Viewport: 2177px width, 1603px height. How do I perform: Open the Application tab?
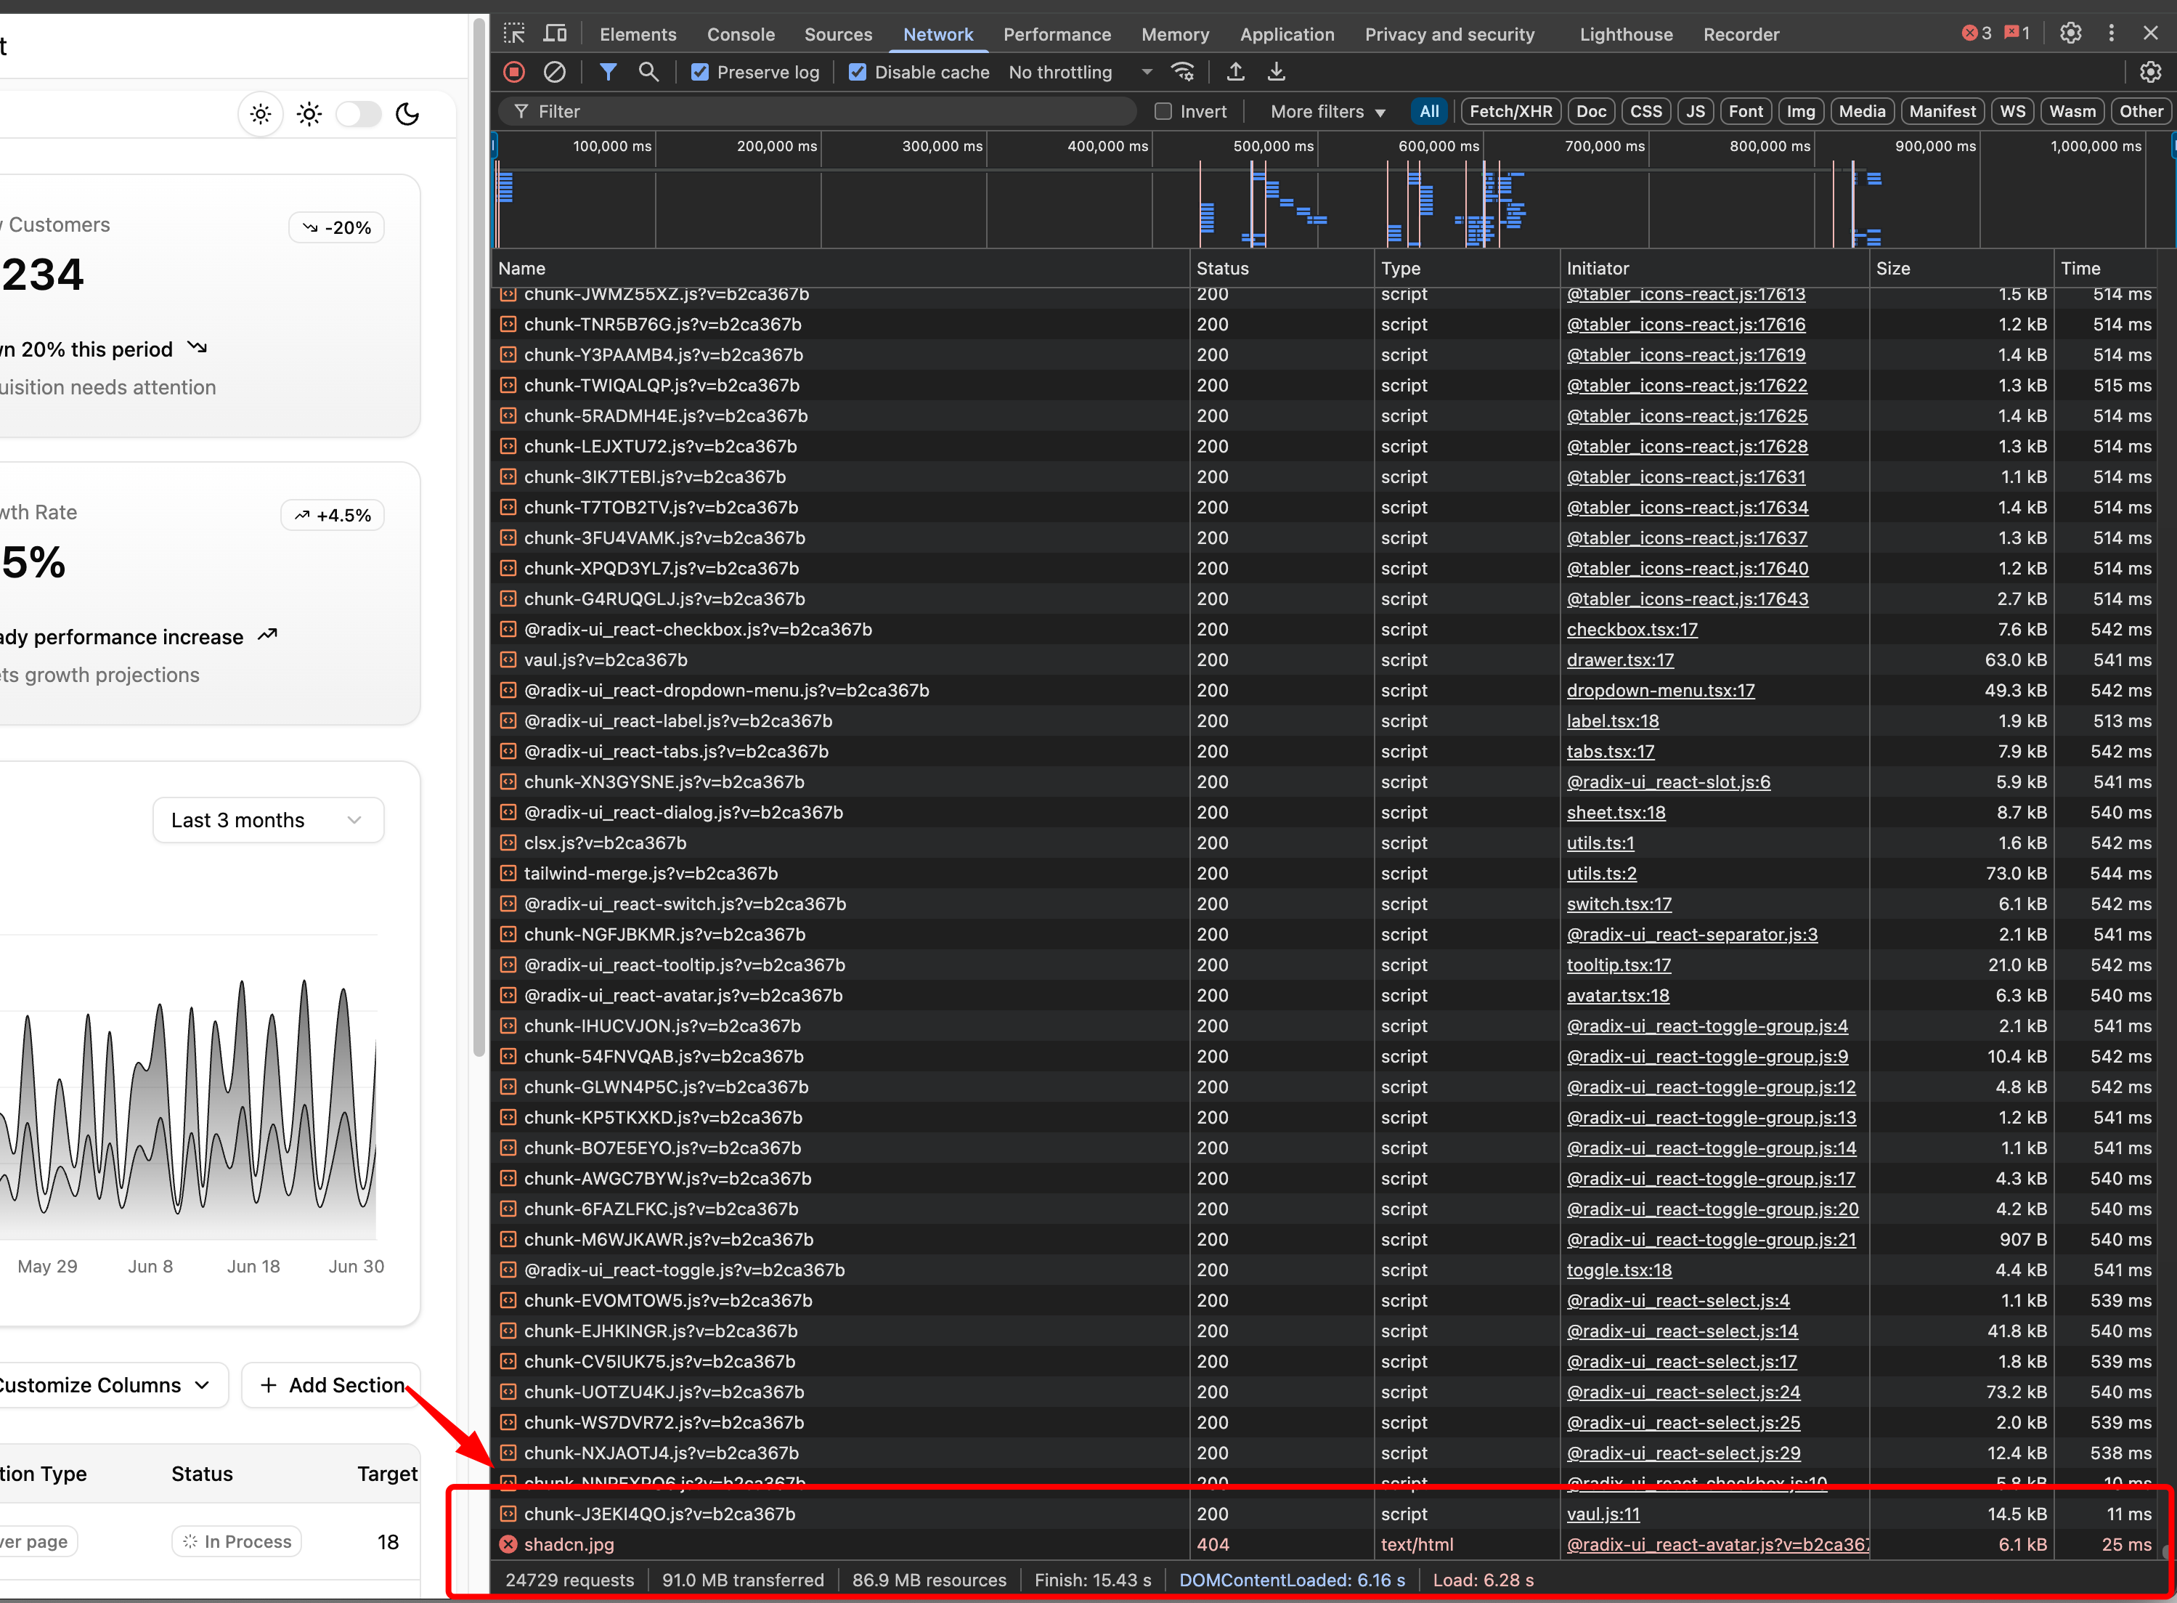coord(1287,34)
